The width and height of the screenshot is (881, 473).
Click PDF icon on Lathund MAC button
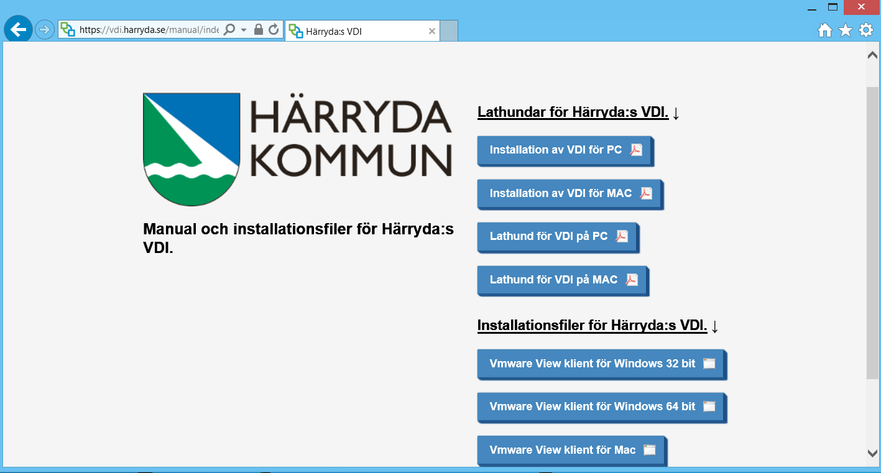(632, 280)
